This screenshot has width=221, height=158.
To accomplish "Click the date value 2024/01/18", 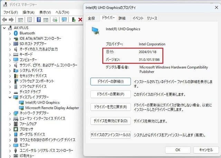I will (147, 52).
